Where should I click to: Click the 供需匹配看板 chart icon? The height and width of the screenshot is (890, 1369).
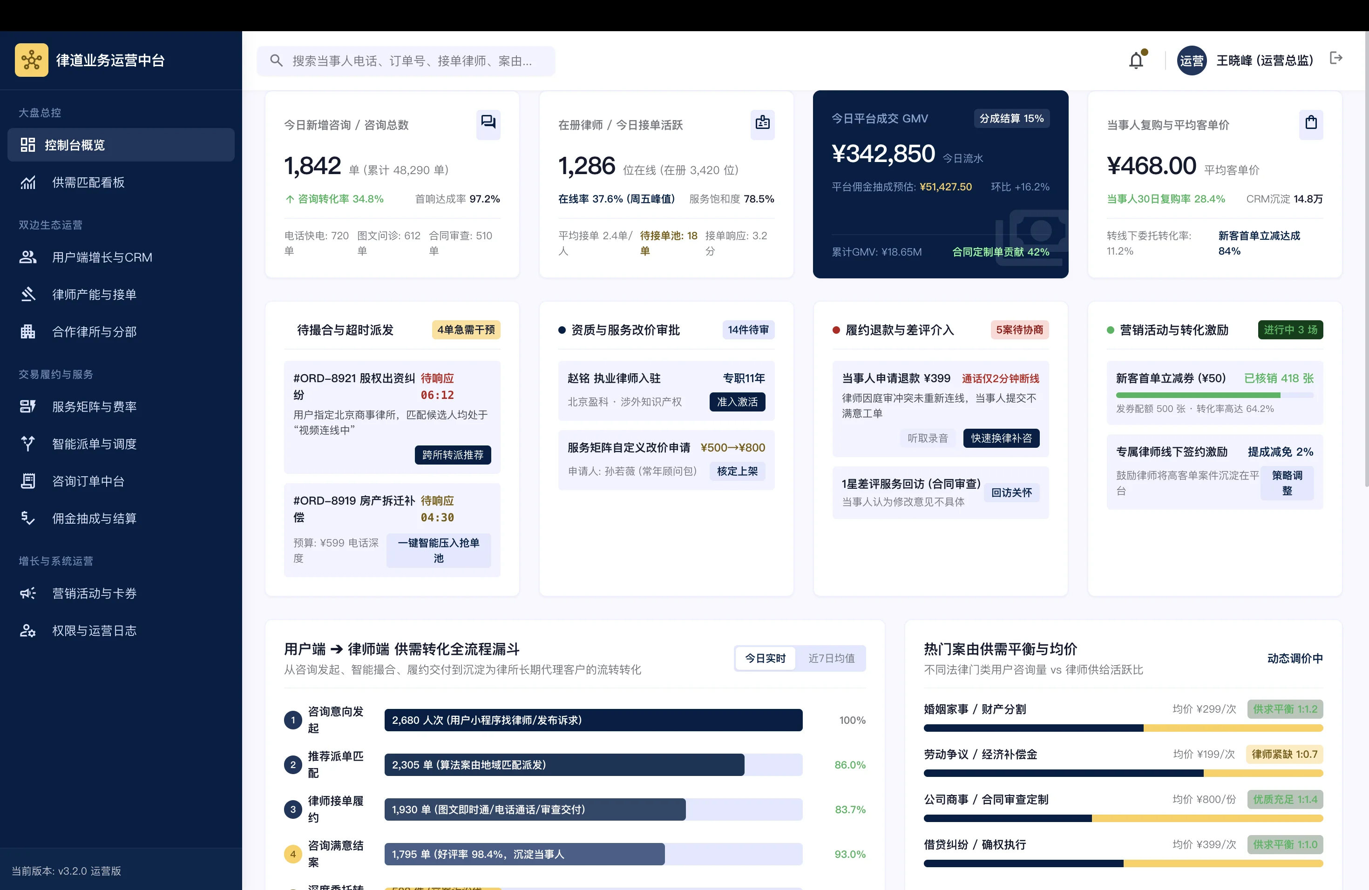(27, 182)
